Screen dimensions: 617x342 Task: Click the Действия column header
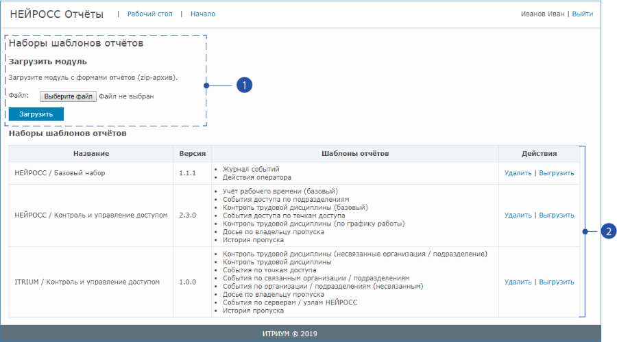click(x=539, y=153)
